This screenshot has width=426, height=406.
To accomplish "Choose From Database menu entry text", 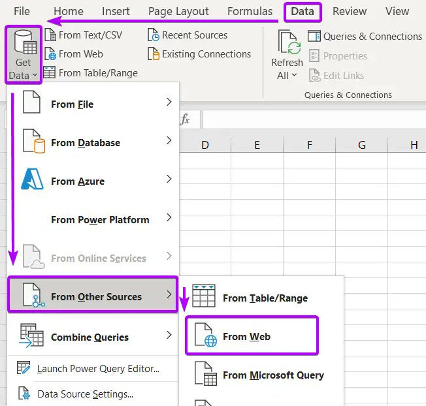I will coord(86,143).
